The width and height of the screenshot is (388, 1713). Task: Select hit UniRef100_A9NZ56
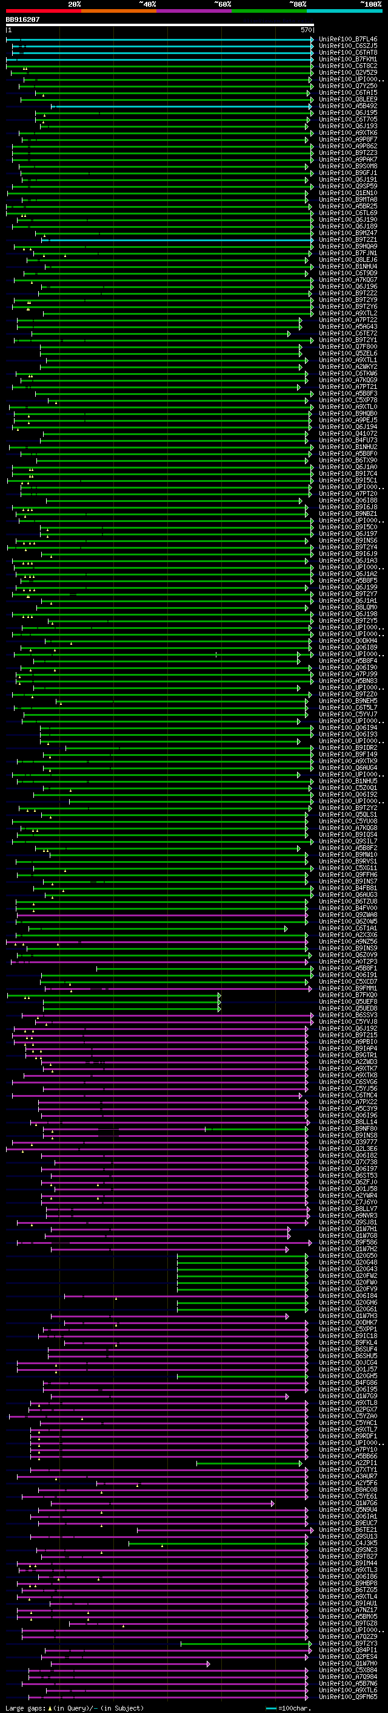pos(348,942)
